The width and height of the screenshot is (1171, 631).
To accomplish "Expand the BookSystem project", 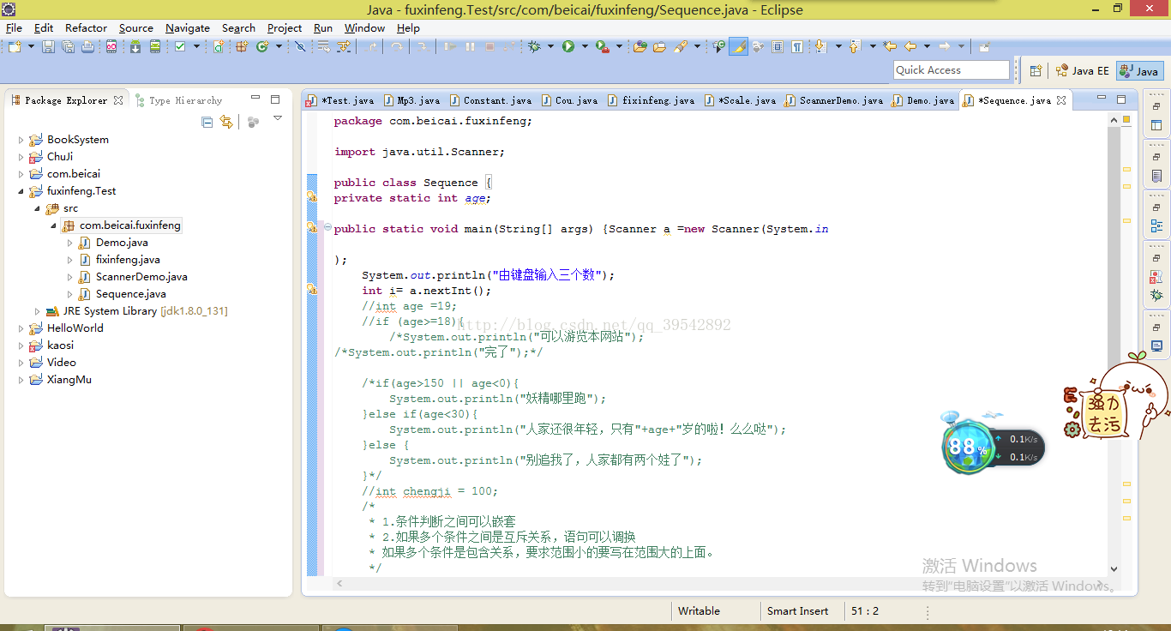I will point(21,140).
